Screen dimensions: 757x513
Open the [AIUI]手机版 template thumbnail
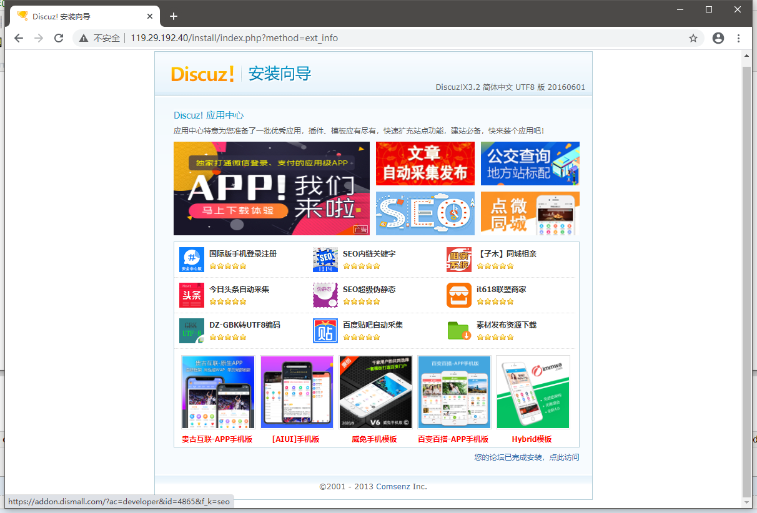[297, 392]
